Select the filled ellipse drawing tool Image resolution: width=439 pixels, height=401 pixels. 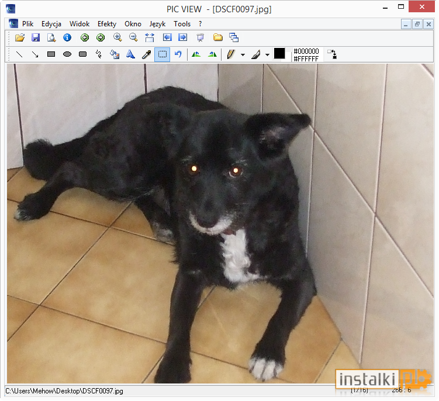pos(67,54)
